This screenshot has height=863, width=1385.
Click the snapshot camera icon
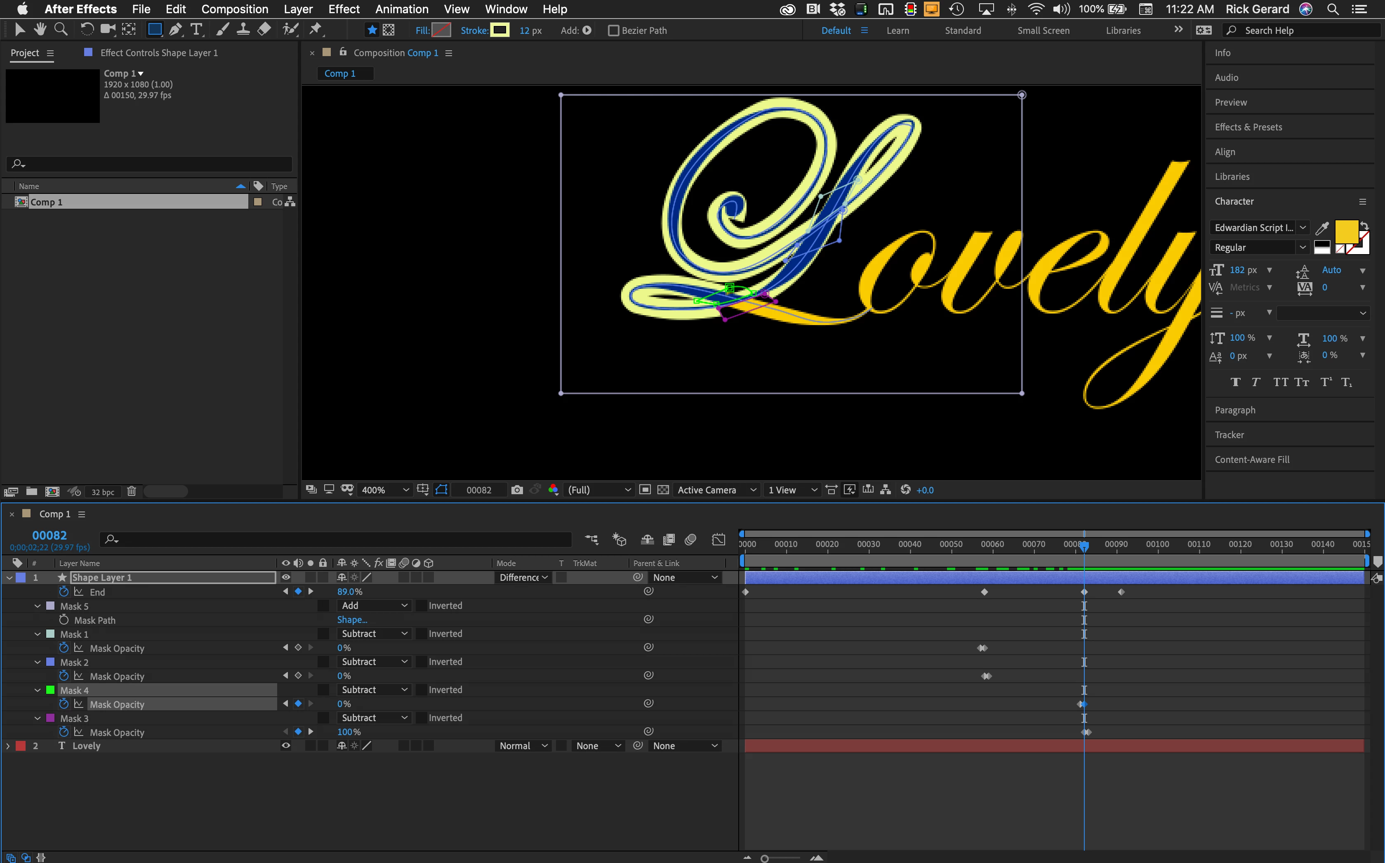coord(516,490)
